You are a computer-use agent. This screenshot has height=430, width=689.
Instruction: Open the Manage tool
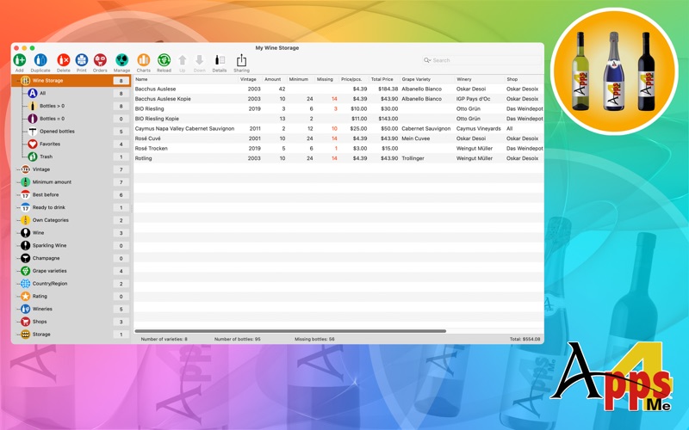tap(121, 60)
